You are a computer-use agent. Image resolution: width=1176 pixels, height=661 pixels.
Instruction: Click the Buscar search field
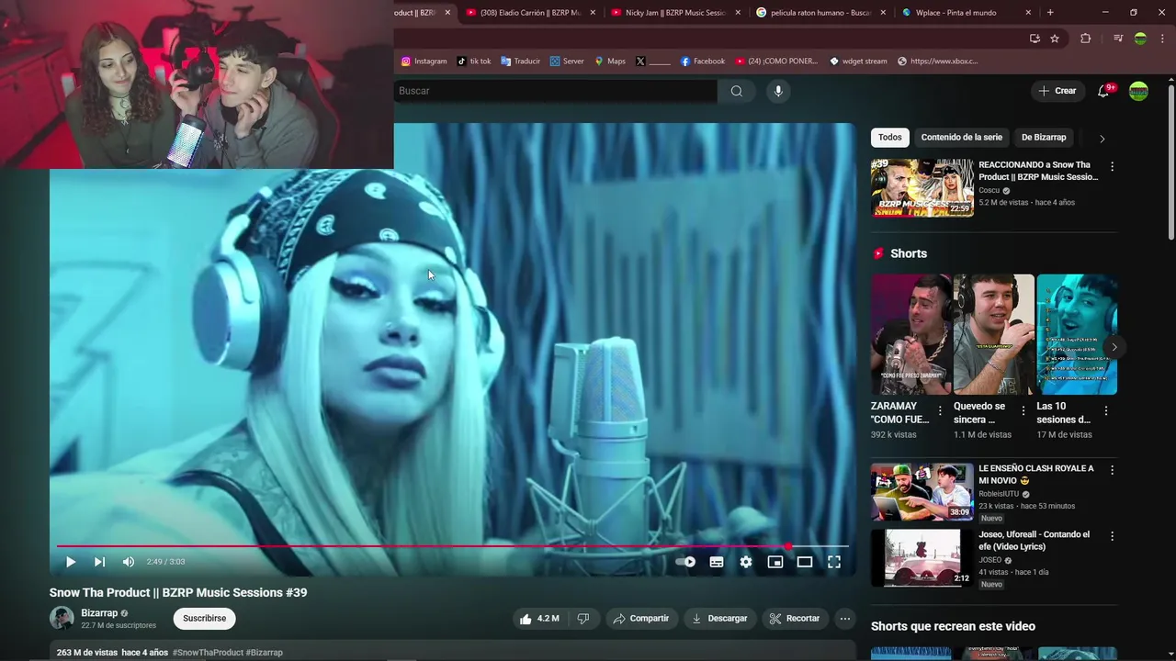[x=555, y=91]
